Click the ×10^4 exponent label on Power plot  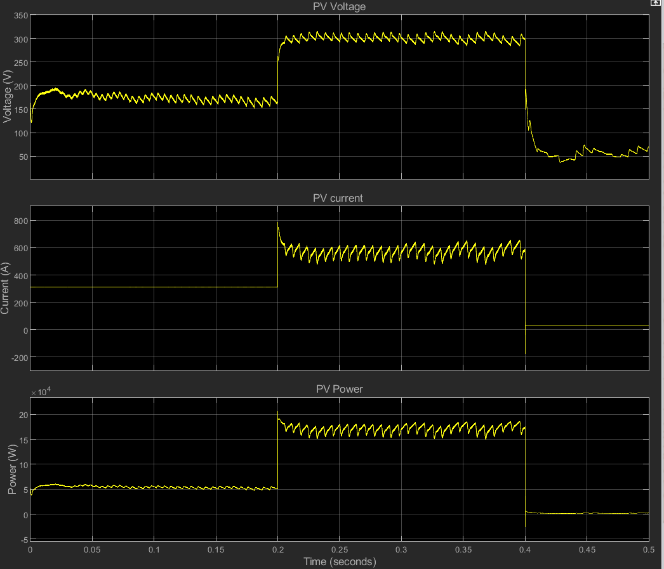click(41, 392)
